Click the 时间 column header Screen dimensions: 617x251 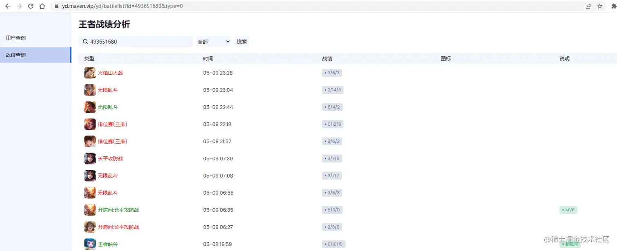pyautogui.click(x=208, y=59)
